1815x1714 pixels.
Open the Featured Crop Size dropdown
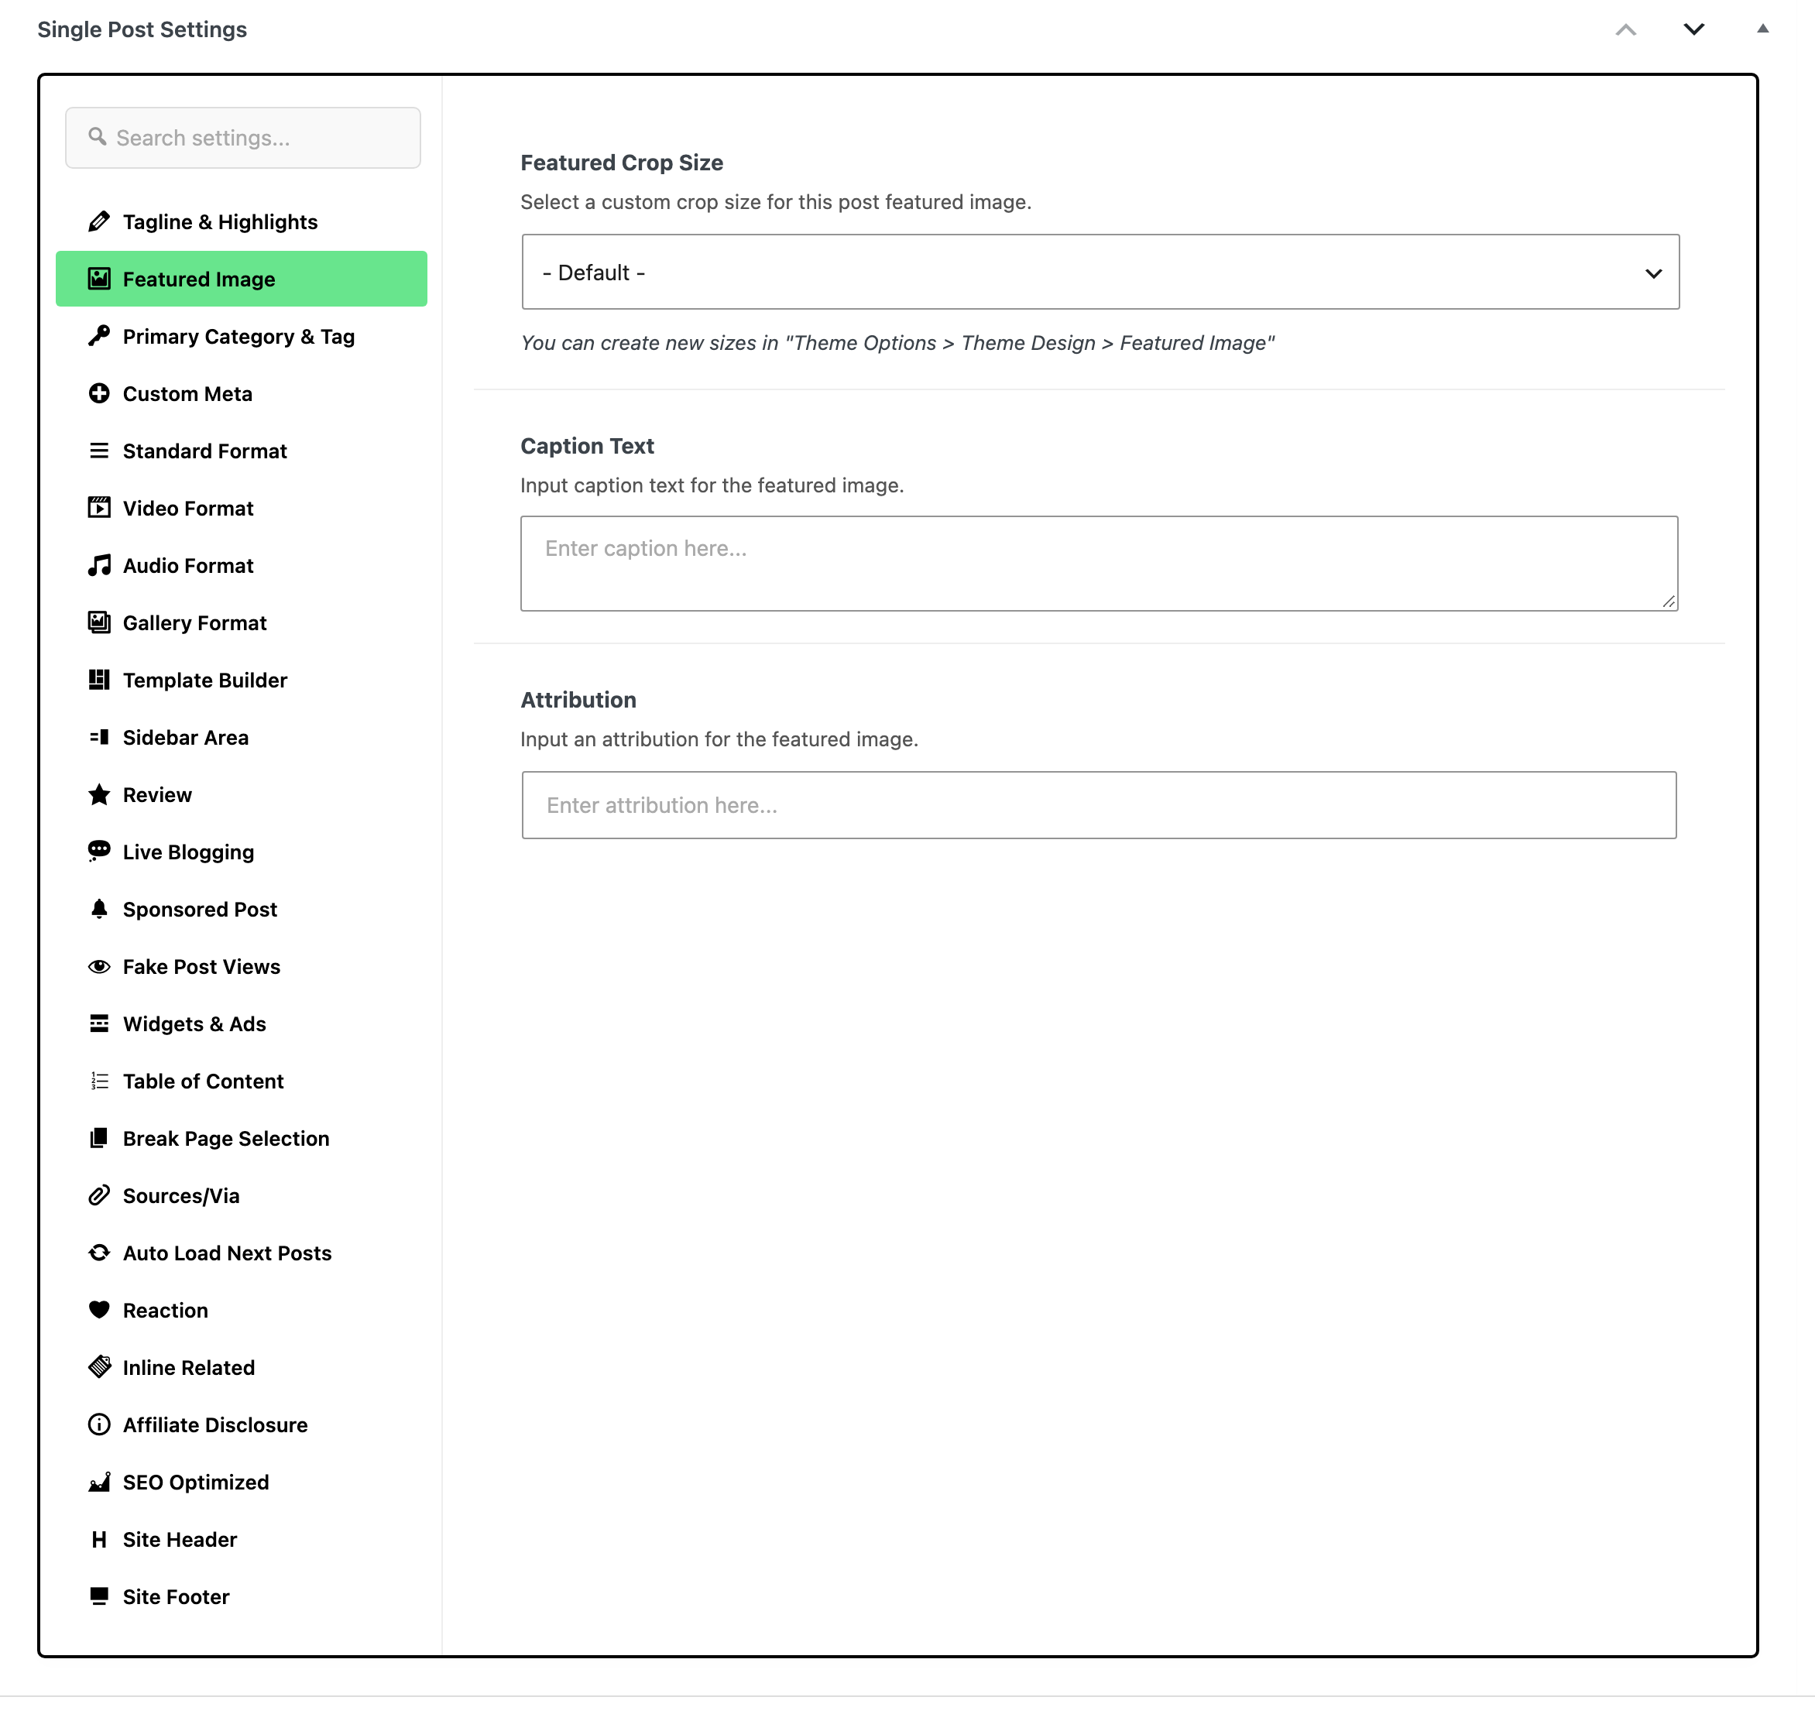point(1100,273)
